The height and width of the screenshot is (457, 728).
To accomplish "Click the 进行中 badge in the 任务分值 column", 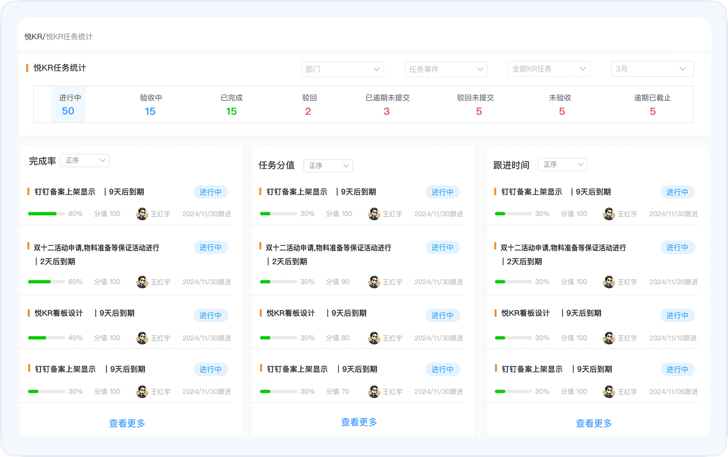I will point(442,192).
